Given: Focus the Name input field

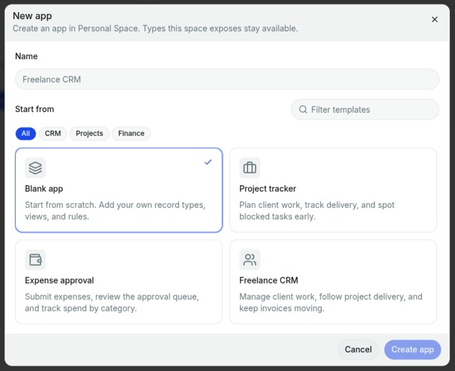Looking at the screenshot, I should 227,79.
